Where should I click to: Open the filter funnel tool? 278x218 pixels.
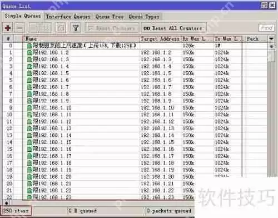click(x=76, y=28)
